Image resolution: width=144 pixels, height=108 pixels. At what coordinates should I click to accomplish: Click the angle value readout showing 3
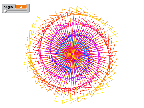[21, 7]
